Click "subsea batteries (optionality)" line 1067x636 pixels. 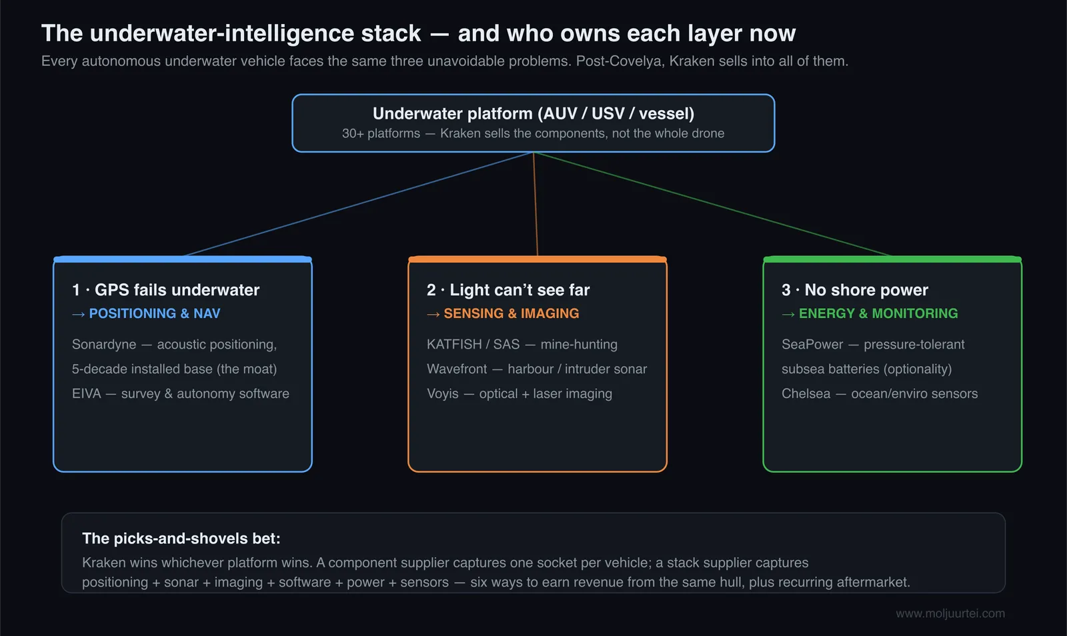click(867, 369)
